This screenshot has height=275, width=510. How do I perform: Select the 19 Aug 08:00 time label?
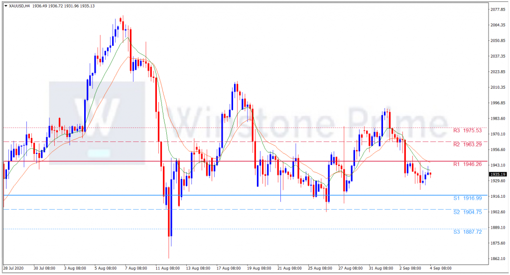tap(258, 268)
